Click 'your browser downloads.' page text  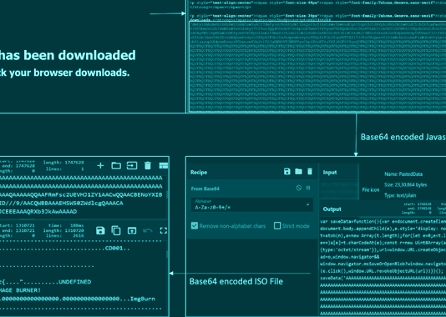(69, 73)
